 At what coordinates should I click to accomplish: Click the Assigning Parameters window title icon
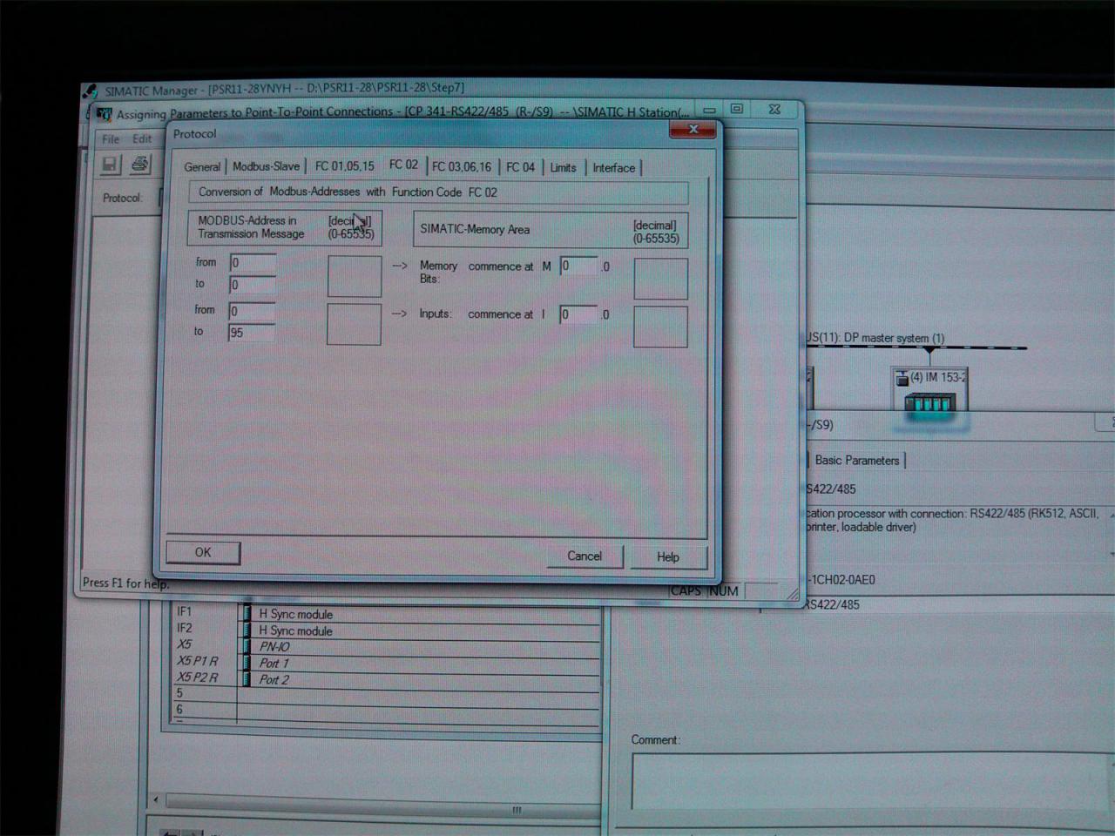pyautogui.click(x=105, y=114)
